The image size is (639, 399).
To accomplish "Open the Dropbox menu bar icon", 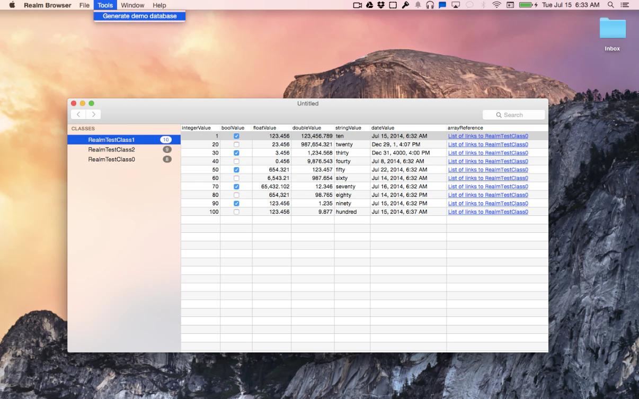I will coord(381,5).
